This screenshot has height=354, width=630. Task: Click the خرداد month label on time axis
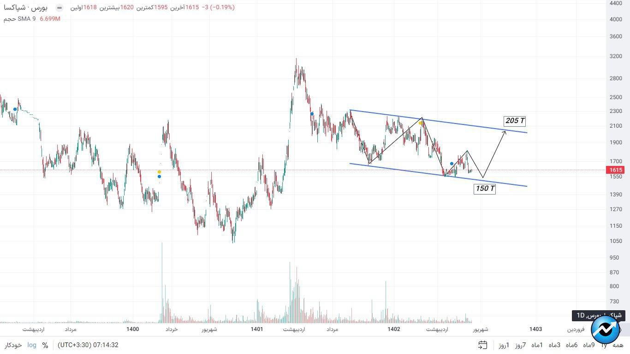[x=172, y=329]
